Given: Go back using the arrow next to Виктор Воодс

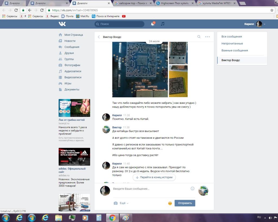Looking at the screenshot, I should coord(99,37).
